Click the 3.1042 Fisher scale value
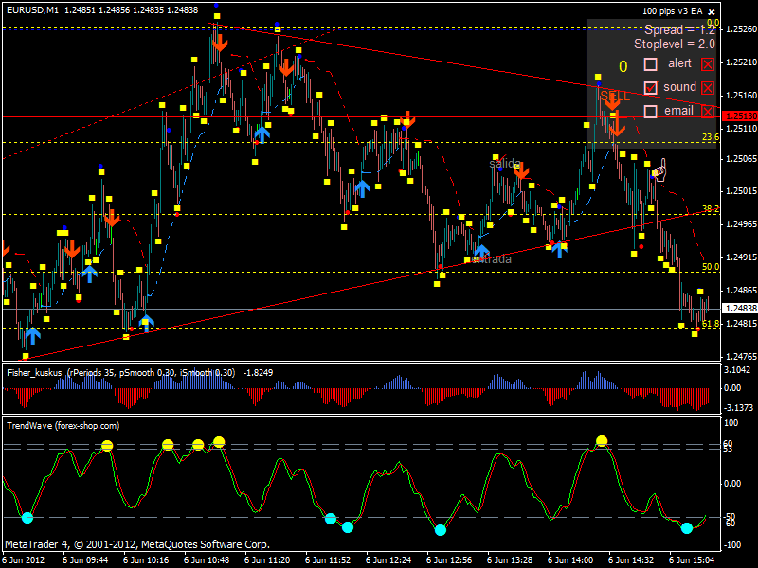This screenshot has width=758, height=568. [737, 370]
